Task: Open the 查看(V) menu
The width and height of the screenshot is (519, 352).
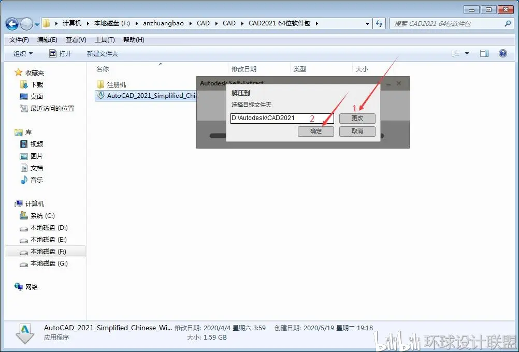Action: coord(76,40)
